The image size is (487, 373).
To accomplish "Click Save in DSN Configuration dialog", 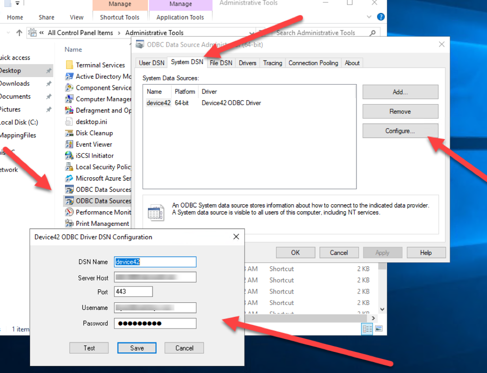I will click(137, 348).
